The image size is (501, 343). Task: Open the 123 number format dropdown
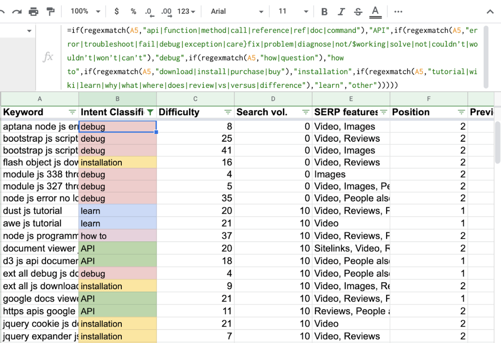186,12
